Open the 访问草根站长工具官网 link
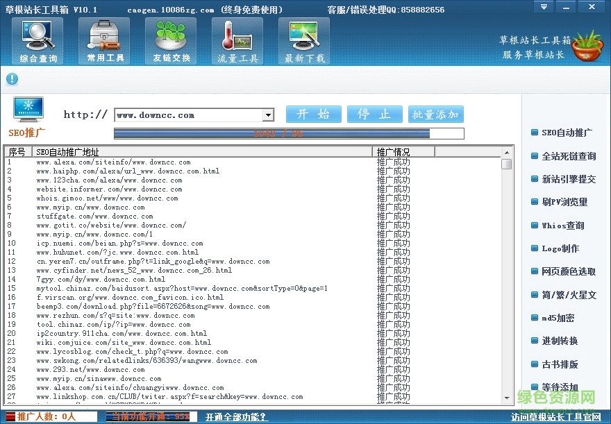Image resolution: width=611 pixels, height=424 pixels. click(x=555, y=417)
